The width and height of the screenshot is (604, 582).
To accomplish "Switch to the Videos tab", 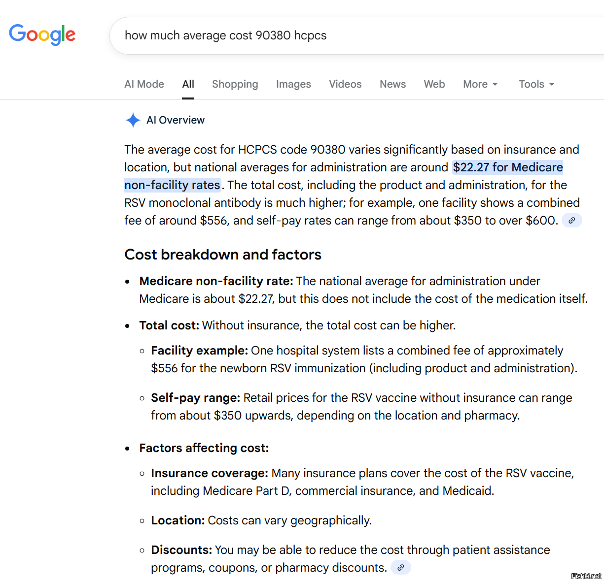I will [x=345, y=84].
